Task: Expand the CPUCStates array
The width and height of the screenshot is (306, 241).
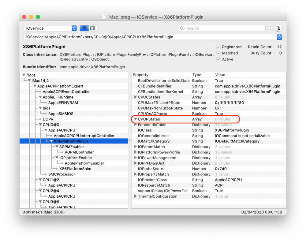Action: coord(136,97)
